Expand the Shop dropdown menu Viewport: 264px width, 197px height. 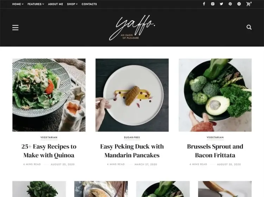[x=72, y=4]
